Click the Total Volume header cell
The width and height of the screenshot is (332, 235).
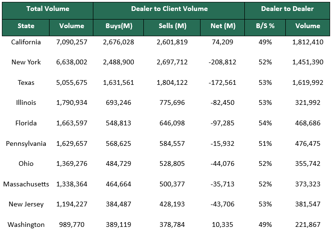coord(48,9)
